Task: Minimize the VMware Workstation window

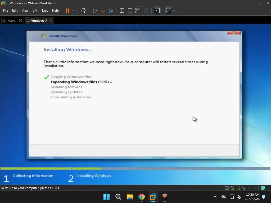Action: click(255, 3)
